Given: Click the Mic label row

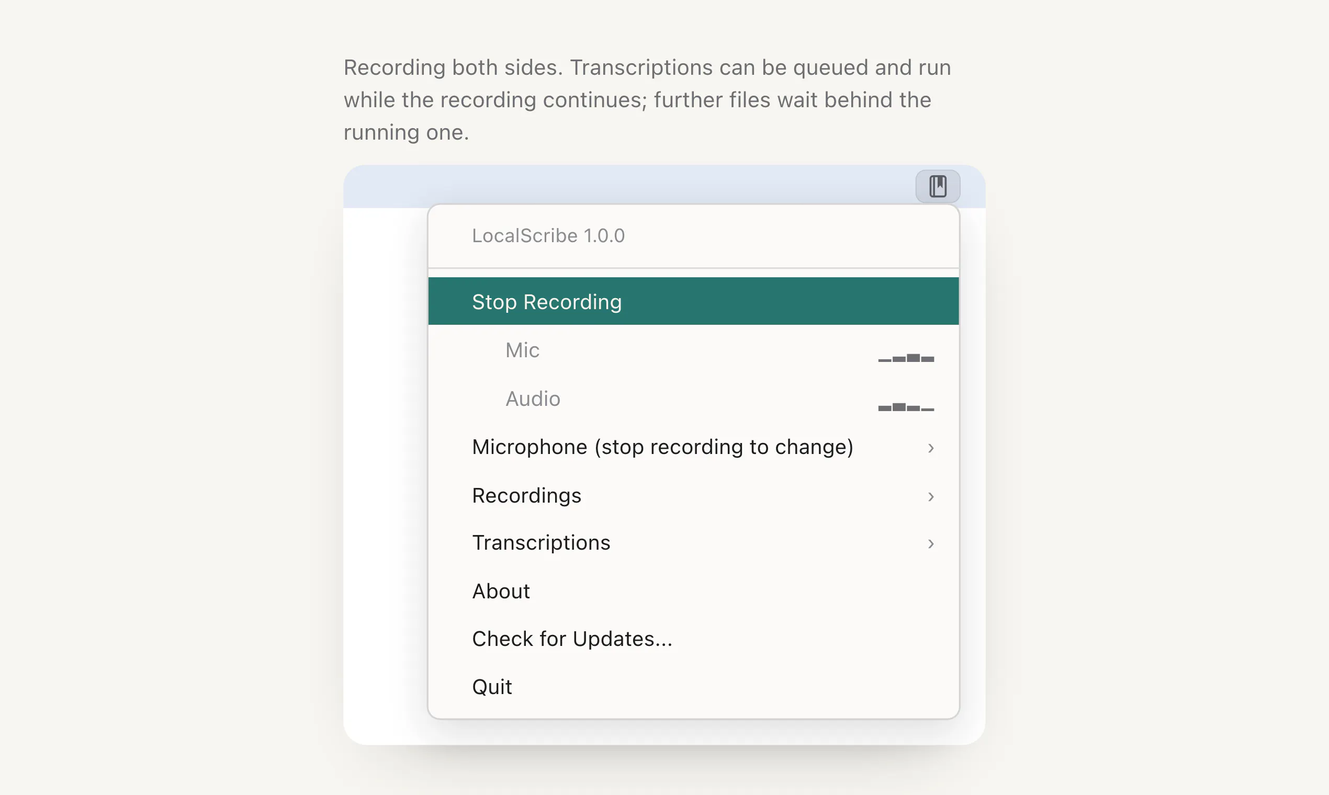Looking at the screenshot, I should pos(693,350).
